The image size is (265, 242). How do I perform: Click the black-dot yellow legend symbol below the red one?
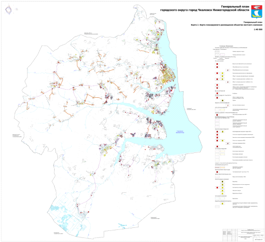click(223, 101)
